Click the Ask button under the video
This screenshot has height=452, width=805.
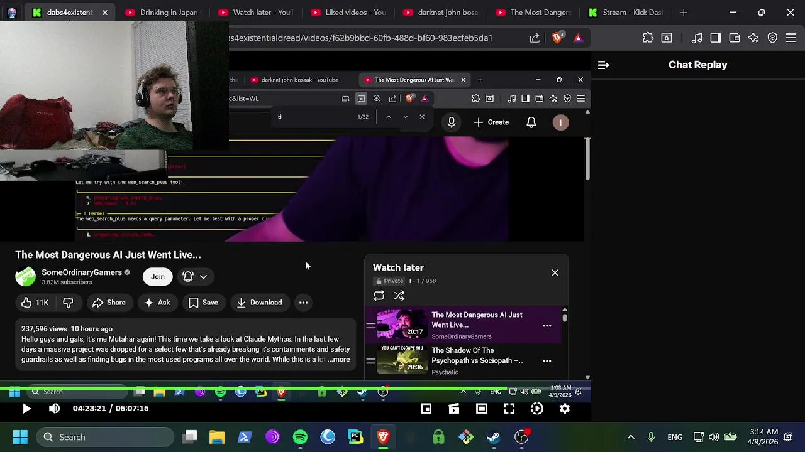(157, 303)
